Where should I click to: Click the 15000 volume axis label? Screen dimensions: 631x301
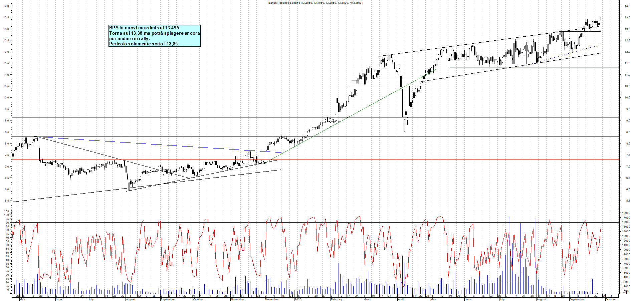click(626, 227)
